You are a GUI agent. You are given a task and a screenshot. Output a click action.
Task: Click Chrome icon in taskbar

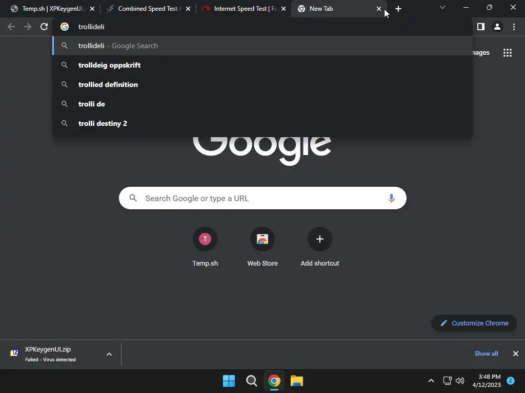pos(274,381)
